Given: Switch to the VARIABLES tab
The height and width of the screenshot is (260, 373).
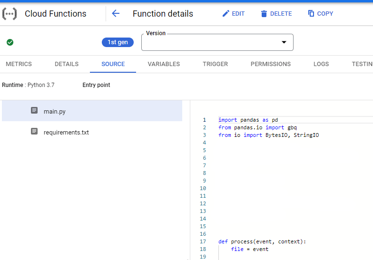Looking at the screenshot, I should (x=164, y=64).
